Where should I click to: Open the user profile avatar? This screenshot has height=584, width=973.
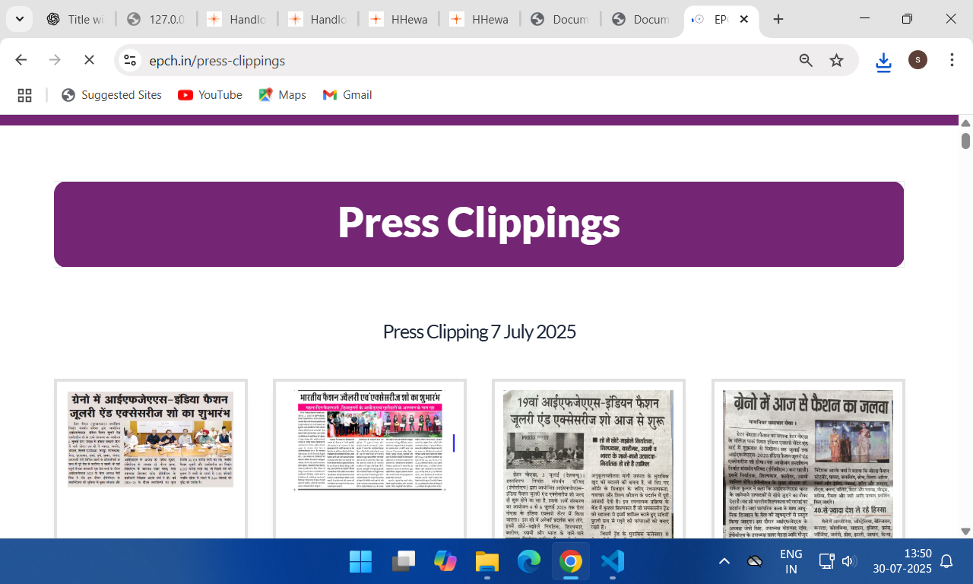point(918,60)
